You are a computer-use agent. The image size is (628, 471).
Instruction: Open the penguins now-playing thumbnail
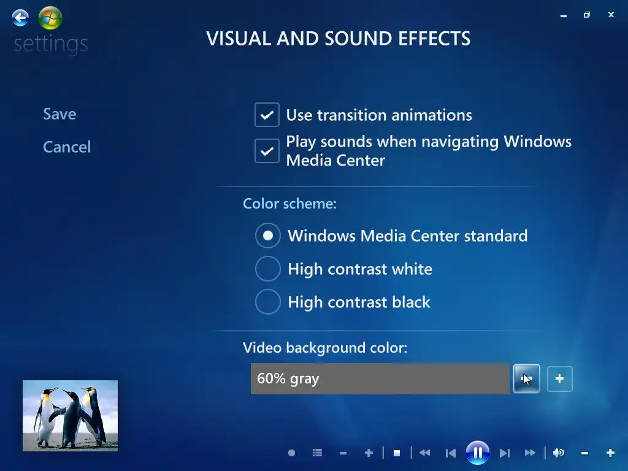click(x=70, y=416)
